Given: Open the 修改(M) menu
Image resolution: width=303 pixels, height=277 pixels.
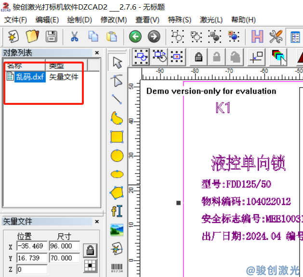Looking at the screenshot, I should 114,20.
